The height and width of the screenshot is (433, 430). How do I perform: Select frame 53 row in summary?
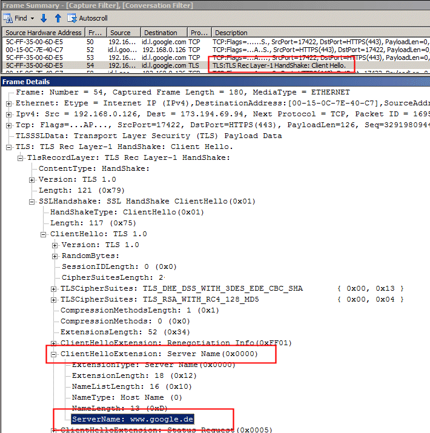216,58
